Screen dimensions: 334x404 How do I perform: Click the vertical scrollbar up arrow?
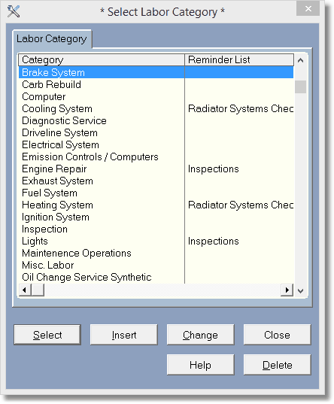[x=300, y=60]
